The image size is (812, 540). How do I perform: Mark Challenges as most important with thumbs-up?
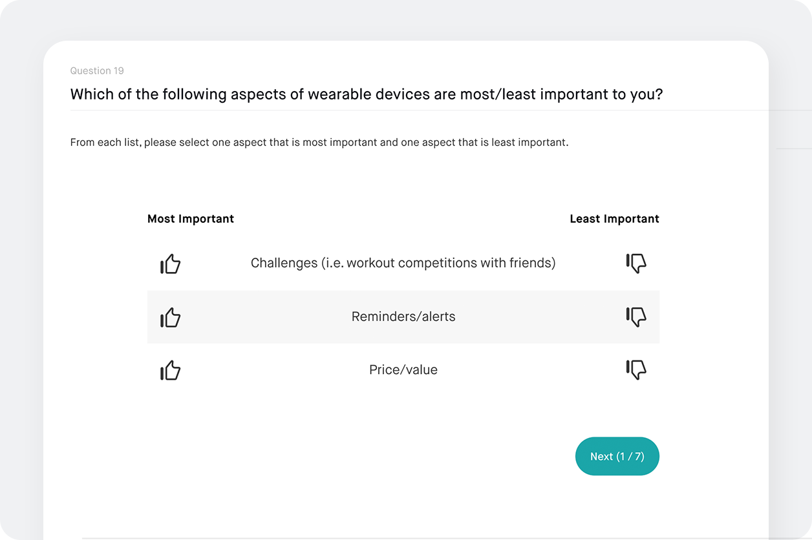pos(171,264)
